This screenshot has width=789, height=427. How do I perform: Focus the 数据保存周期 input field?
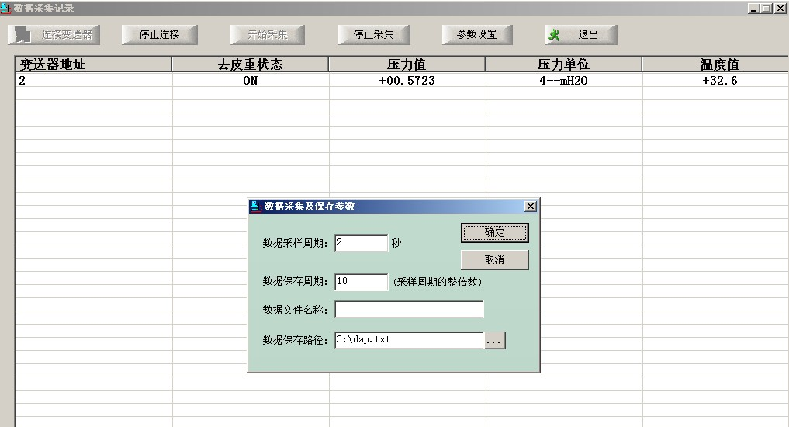click(362, 282)
